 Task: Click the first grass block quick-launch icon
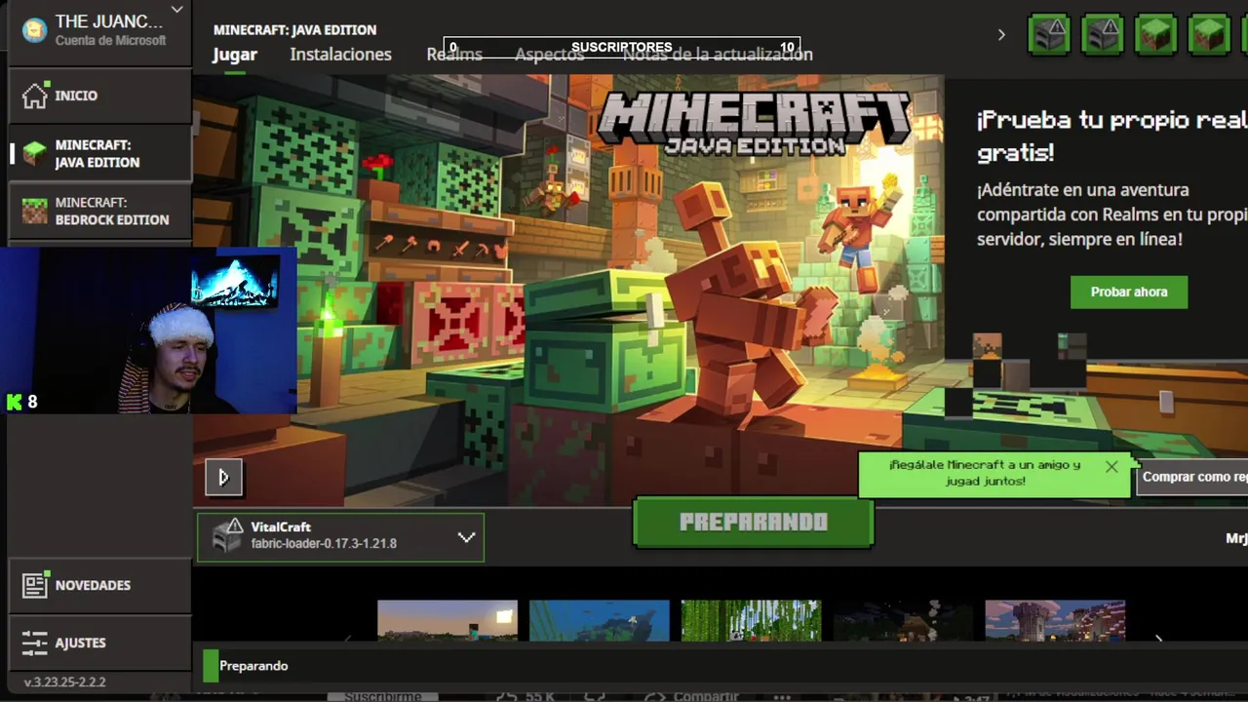tap(1156, 35)
